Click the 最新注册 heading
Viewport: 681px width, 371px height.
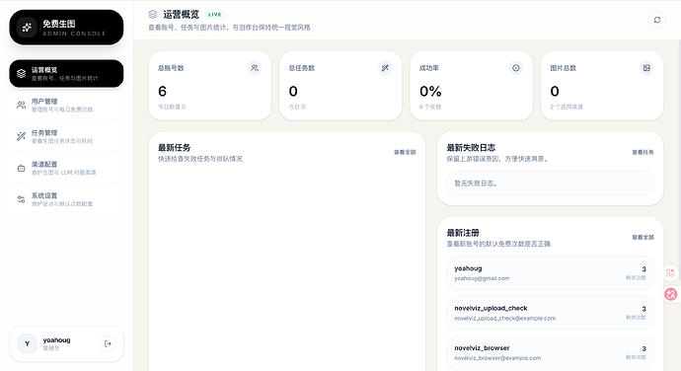point(463,233)
